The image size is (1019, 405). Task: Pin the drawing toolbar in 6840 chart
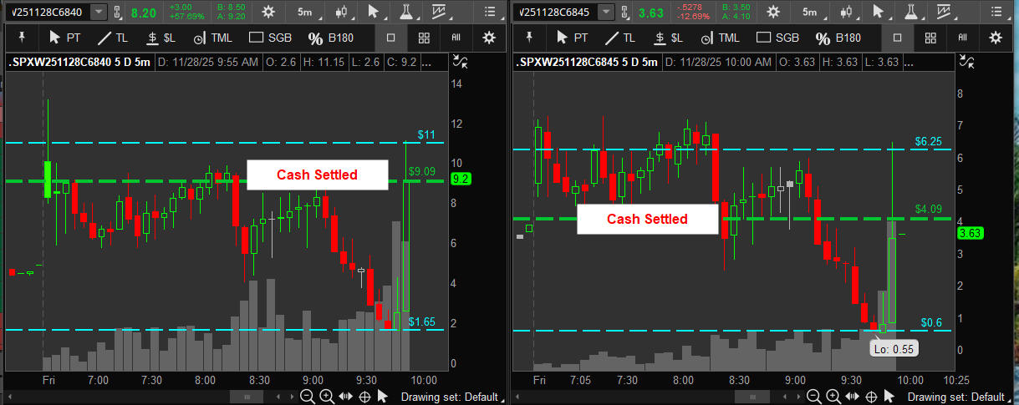pyautogui.click(x=21, y=38)
